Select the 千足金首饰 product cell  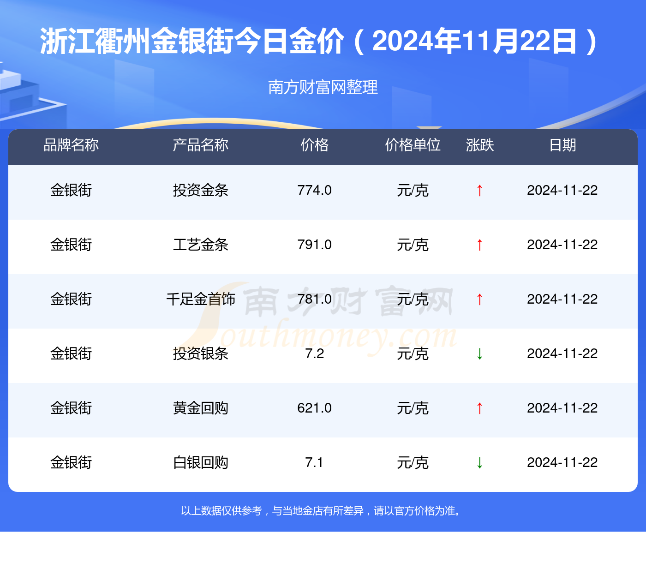200,299
